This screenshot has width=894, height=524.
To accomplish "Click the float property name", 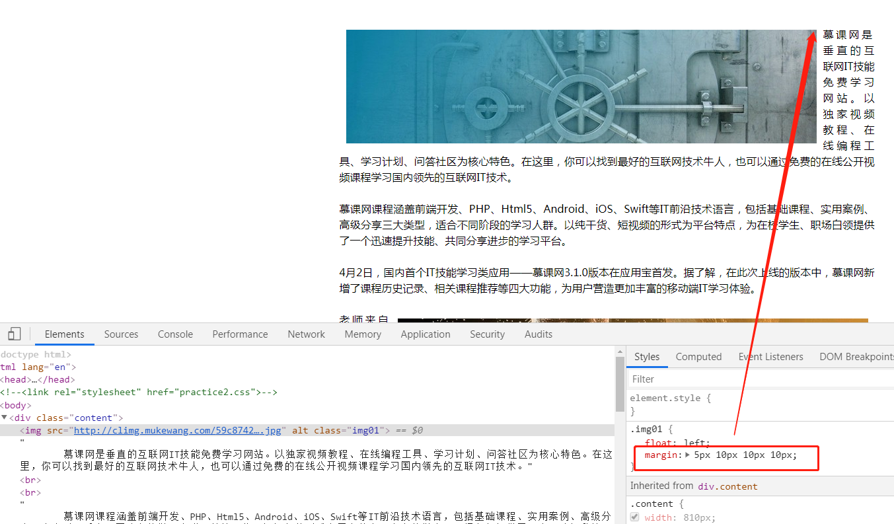I will (x=657, y=443).
